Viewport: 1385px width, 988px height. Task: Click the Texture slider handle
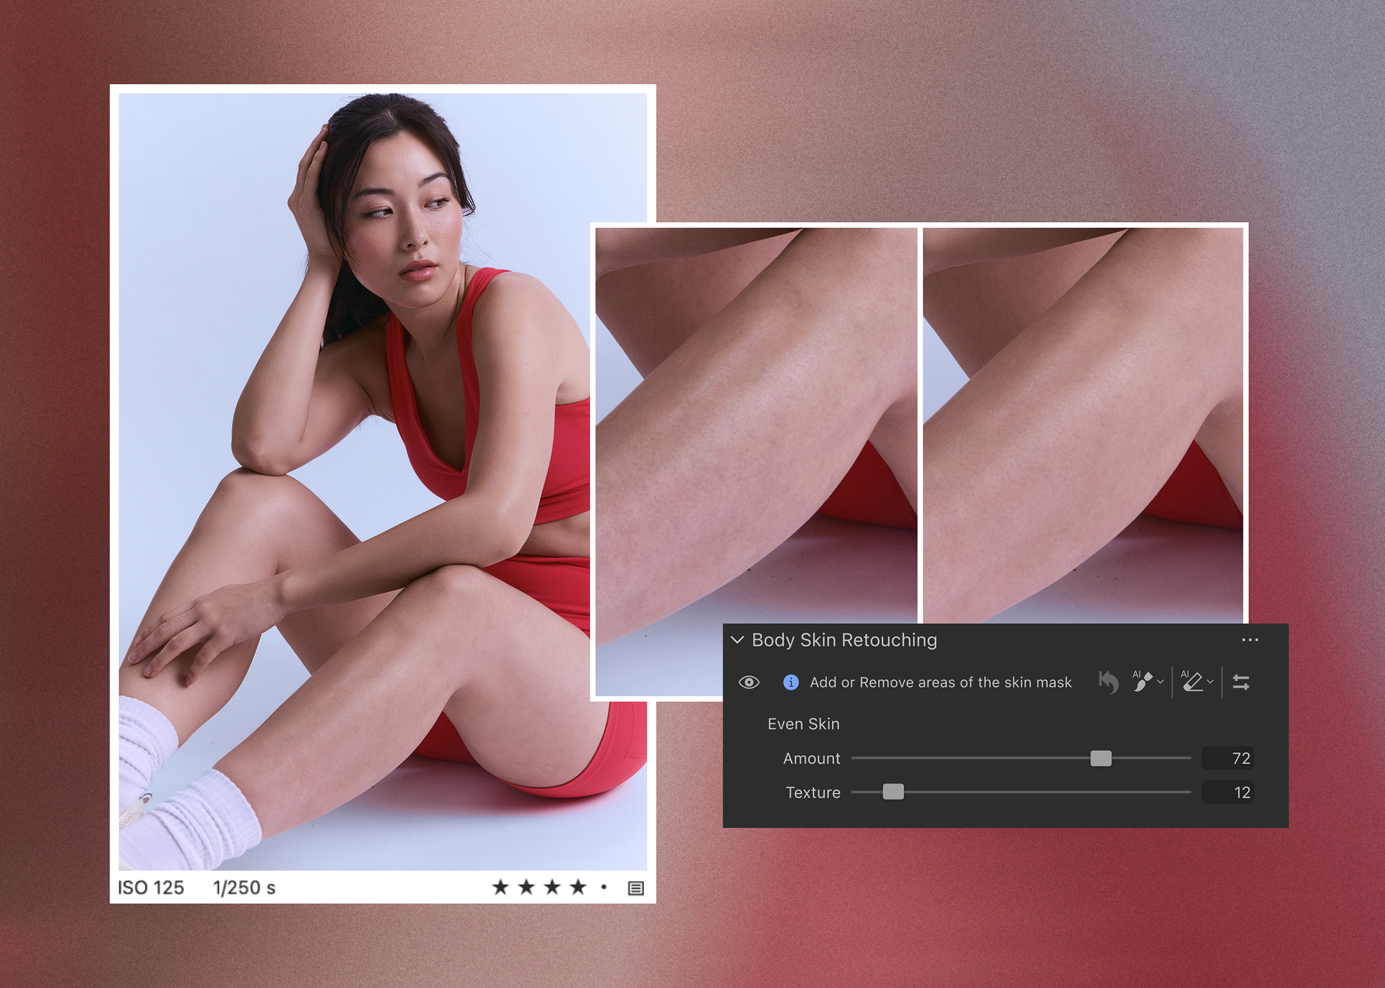893,792
